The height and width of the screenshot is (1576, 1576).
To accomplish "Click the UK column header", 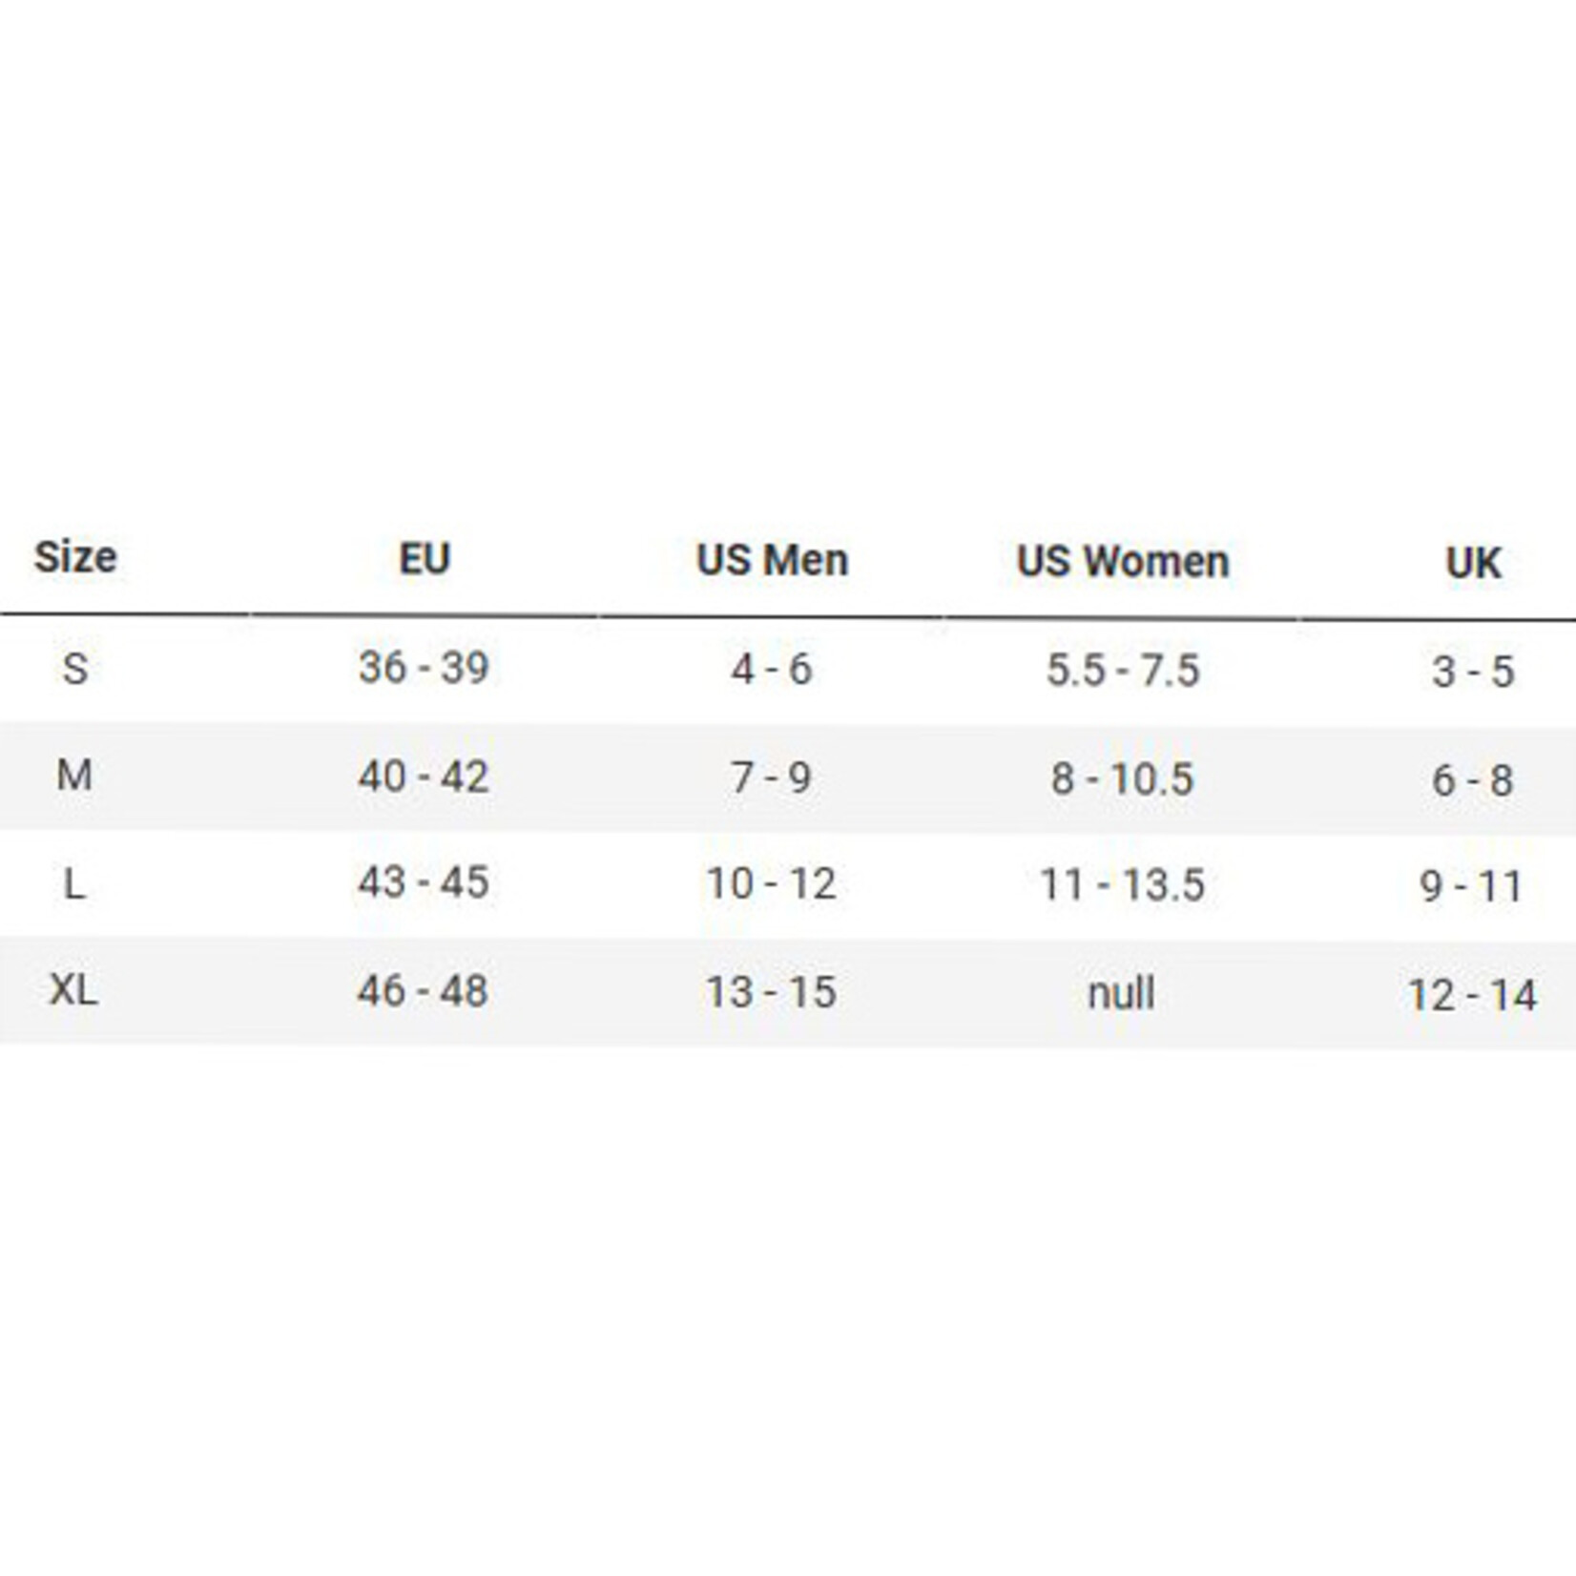I will pos(1473,563).
